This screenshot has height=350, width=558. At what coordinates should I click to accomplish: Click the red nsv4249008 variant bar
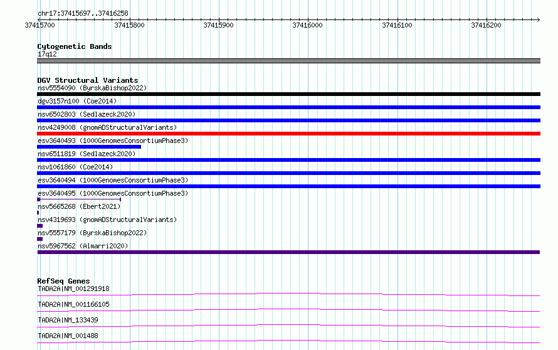(x=288, y=134)
